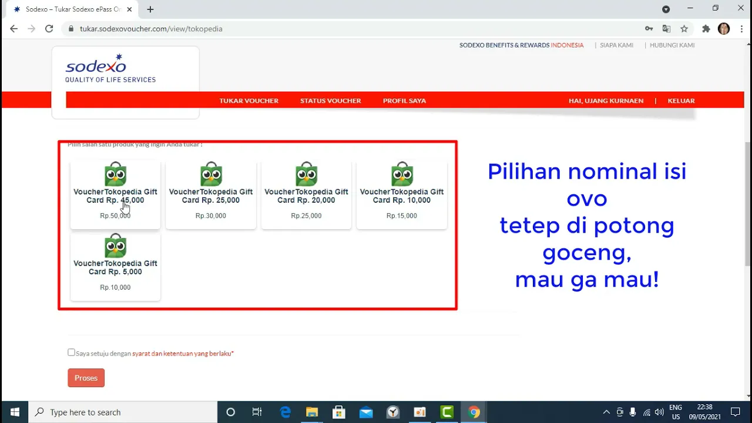The image size is (752, 423).
Task: Click the microphone tray icon
Action: pos(633,412)
